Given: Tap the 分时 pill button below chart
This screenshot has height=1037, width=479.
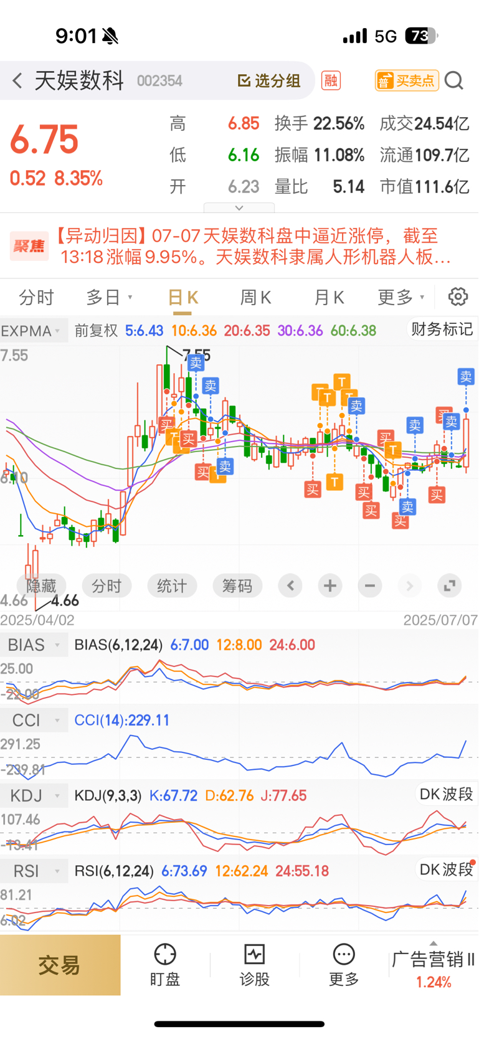Looking at the screenshot, I should point(107,586).
